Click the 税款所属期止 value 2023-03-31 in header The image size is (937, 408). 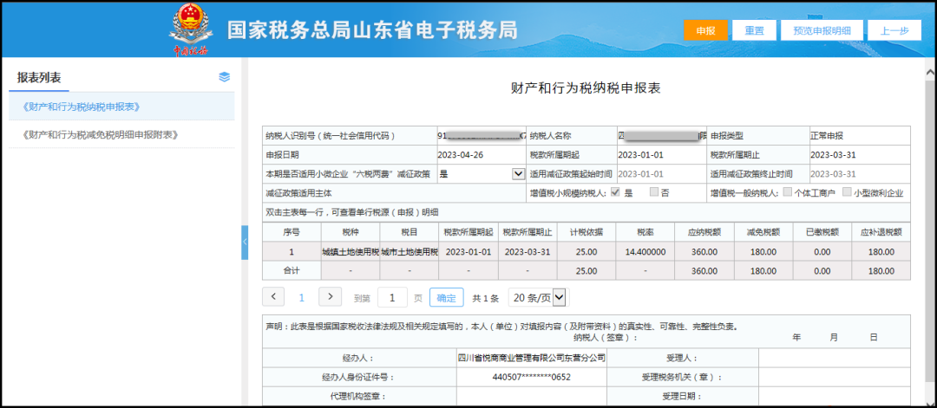tap(833, 154)
